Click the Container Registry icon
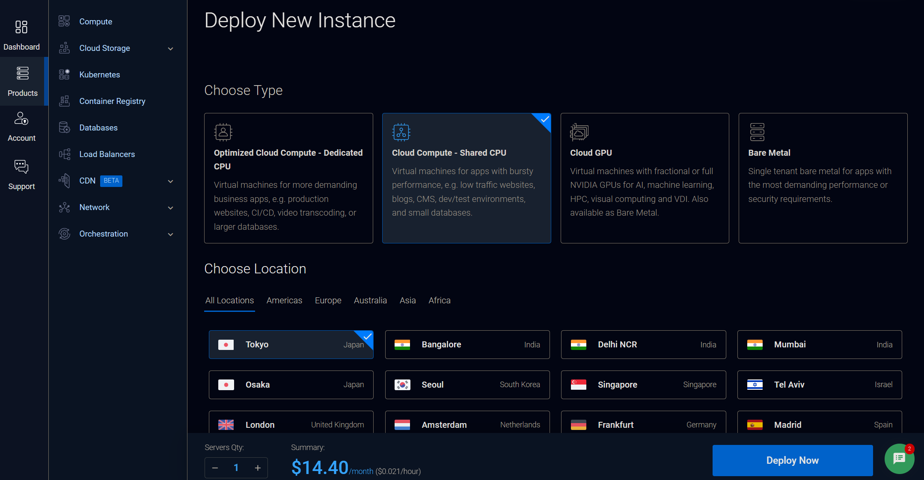Viewport: 924px width, 480px height. (64, 101)
